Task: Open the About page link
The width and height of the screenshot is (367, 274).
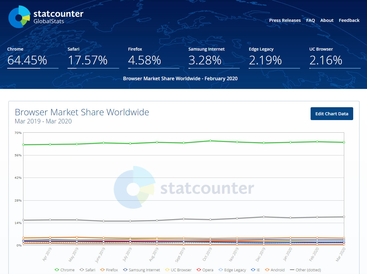Action: [327, 20]
